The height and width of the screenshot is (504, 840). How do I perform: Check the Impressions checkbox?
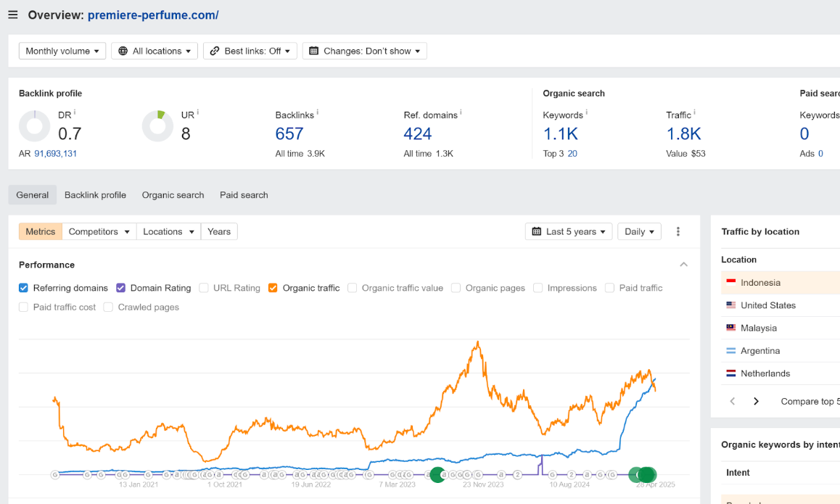(x=538, y=288)
